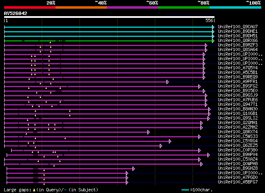The image size is (265, 193).
Task: Click the cyan arrowhead ending the B9DHE1 alignment
Action: pyautogui.click(x=213, y=32)
